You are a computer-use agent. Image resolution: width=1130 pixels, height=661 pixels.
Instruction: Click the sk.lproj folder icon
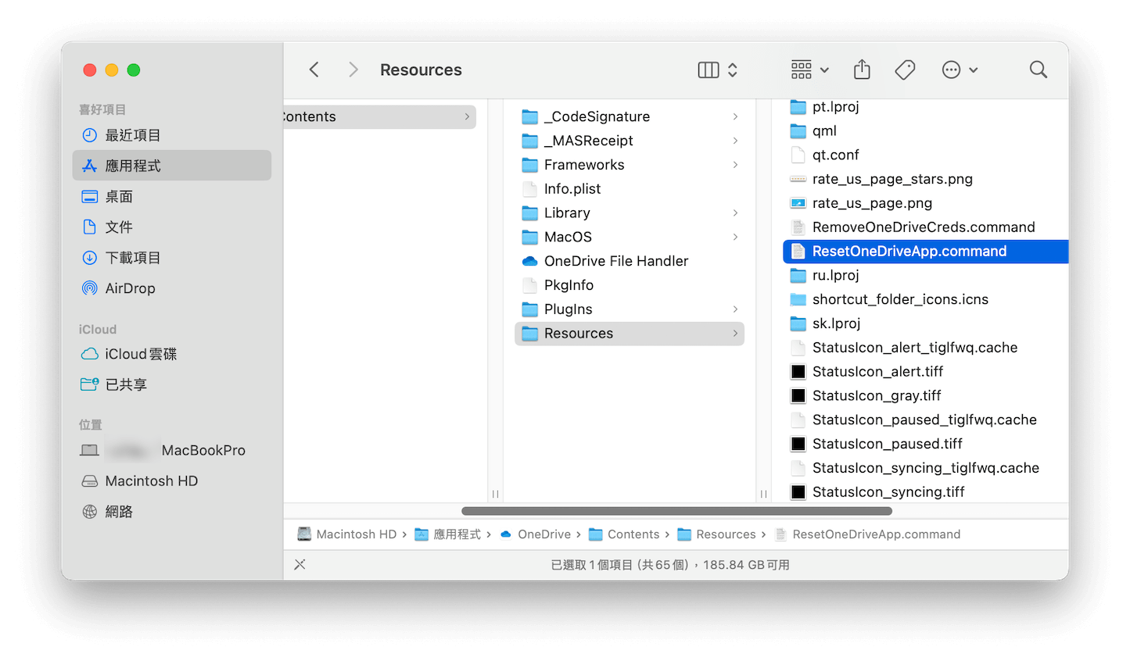[798, 323]
